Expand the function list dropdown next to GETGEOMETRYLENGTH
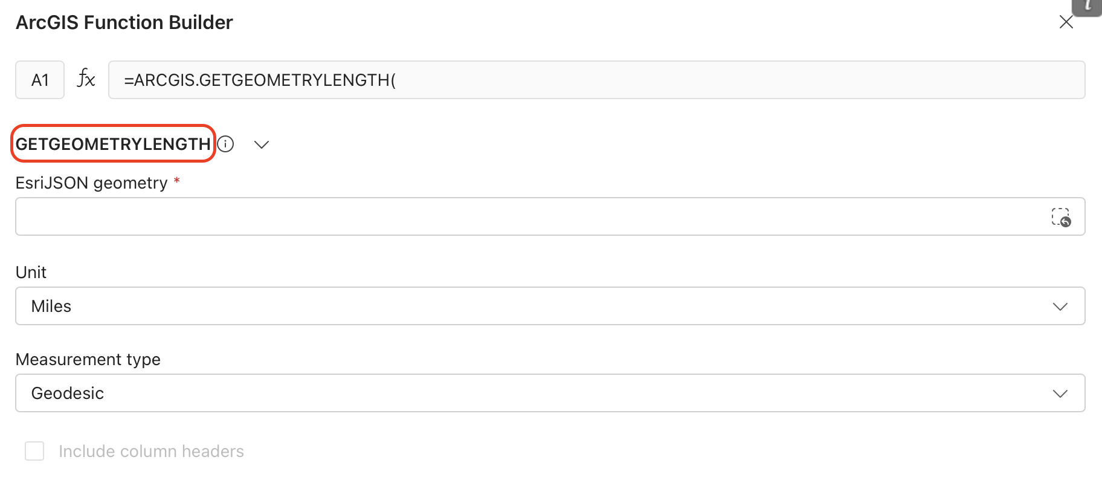1102x480 pixels. [262, 144]
